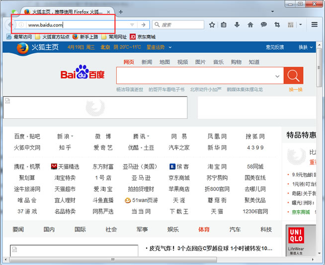Image resolution: width=325 pixels, height=265 pixels.
Task: Click the horizontal scrollbar thumb
Action: (113, 260)
